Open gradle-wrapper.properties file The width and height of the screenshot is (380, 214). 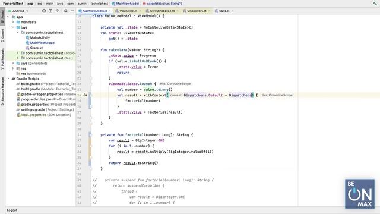pos(46,94)
